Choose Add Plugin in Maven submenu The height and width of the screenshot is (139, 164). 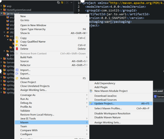pos(101,87)
